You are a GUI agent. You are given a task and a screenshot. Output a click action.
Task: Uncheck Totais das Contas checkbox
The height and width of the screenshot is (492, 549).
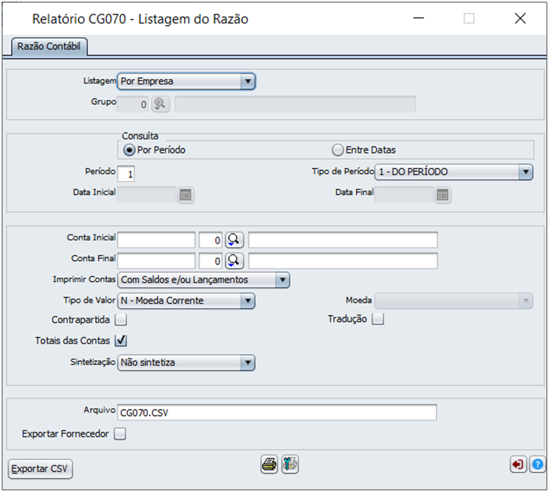[x=121, y=340]
